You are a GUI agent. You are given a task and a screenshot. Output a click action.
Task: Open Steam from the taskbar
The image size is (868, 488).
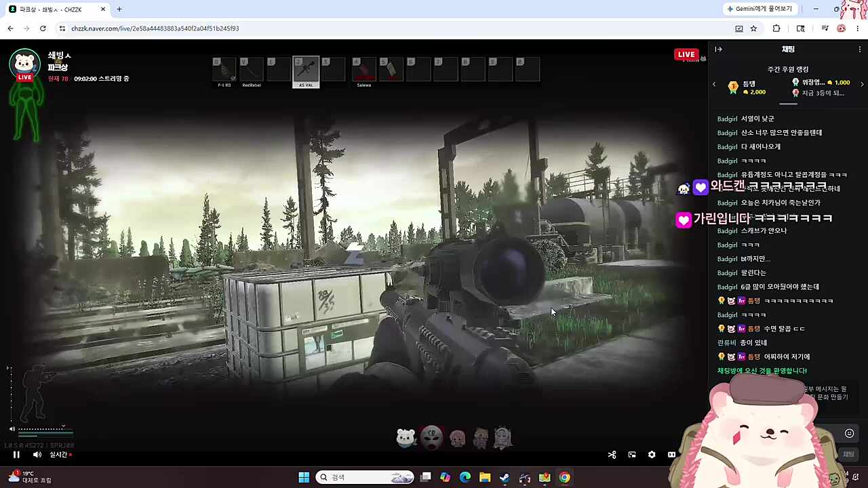point(505,478)
